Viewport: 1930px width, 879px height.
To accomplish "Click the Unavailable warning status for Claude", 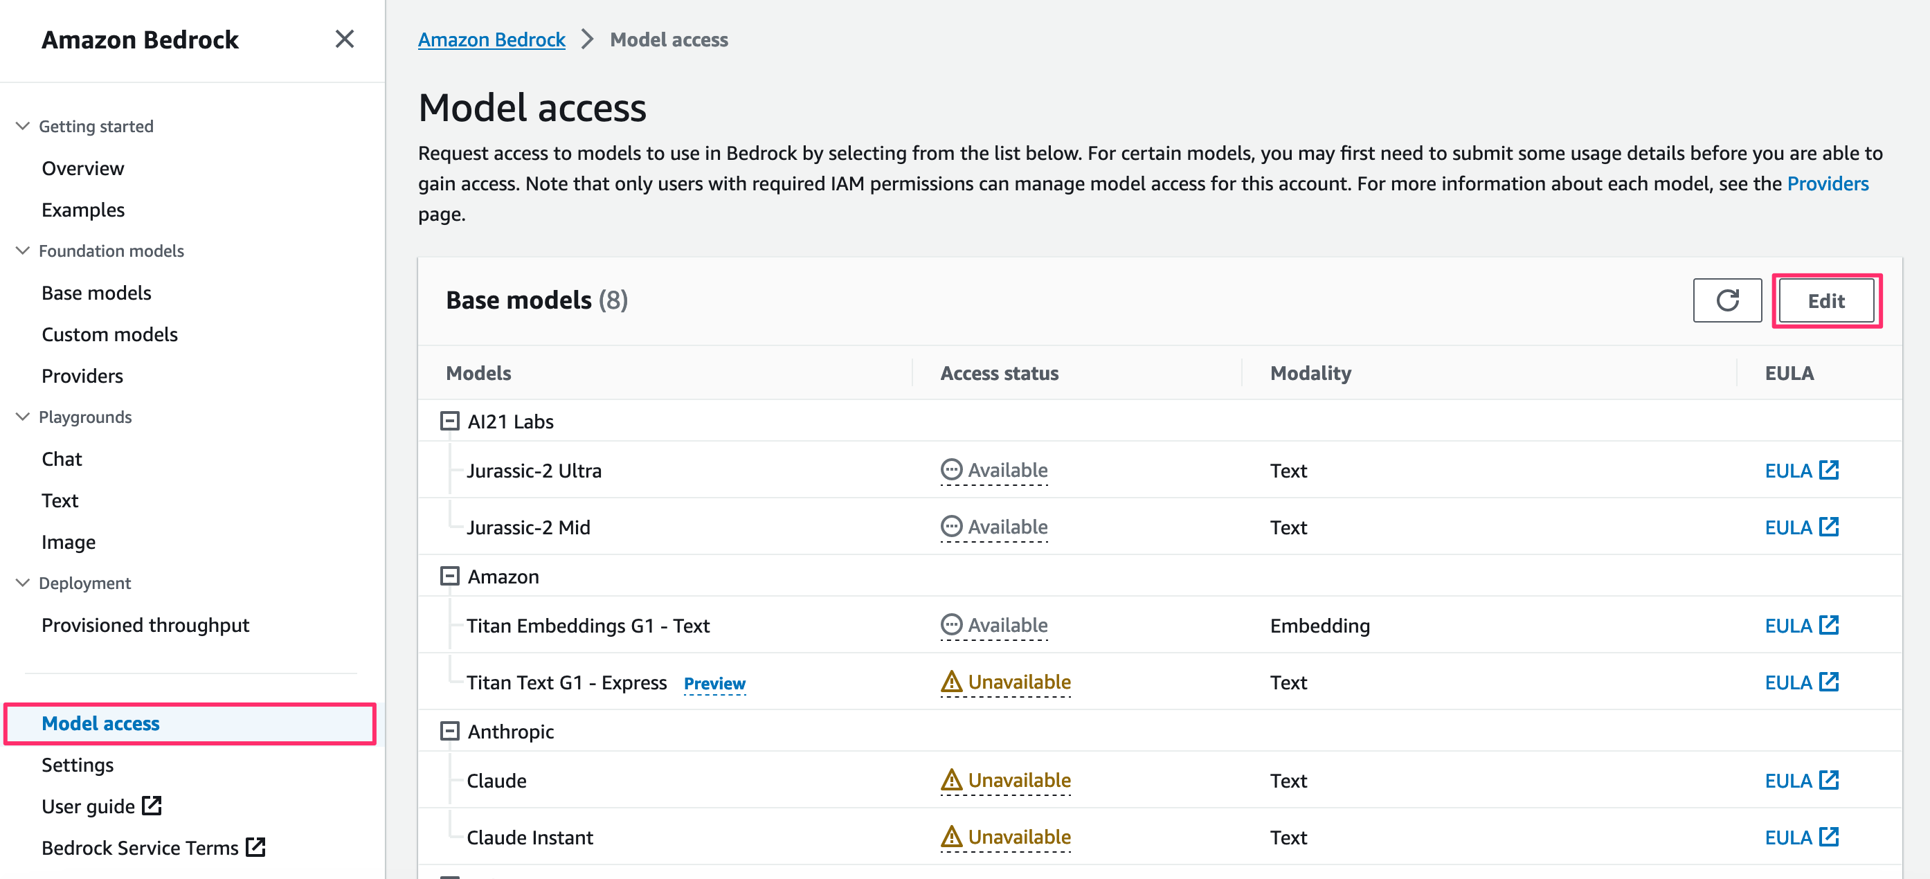I will coord(1004,780).
